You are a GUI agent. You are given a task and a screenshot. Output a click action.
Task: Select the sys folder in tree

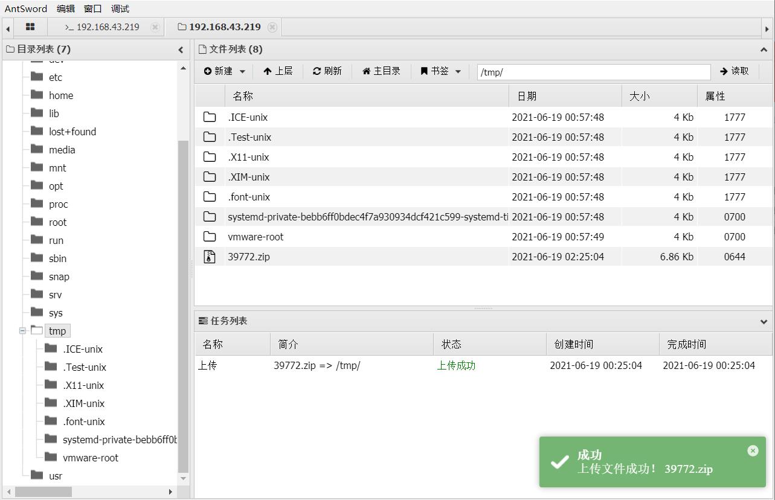click(x=56, y=313)
